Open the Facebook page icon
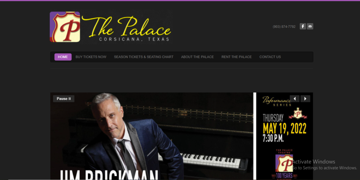360x180 pixels. 303,26
